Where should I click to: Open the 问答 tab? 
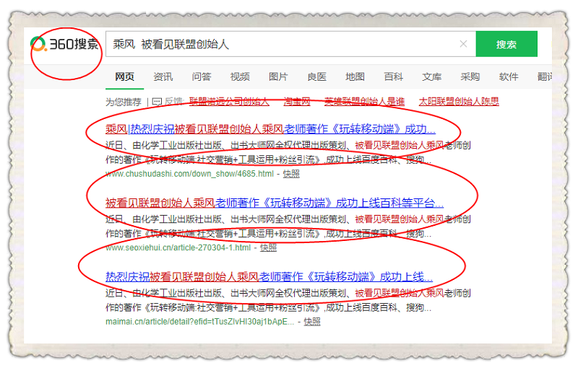click(x=202, y=76)
